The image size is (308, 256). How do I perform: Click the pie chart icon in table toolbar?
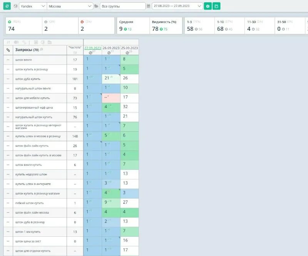coord(43,42)
